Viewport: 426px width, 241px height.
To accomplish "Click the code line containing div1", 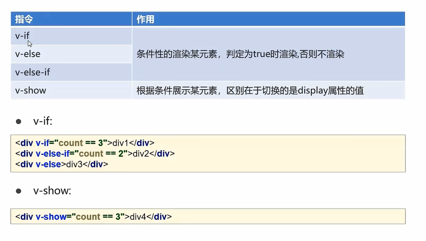I will [x=85, y=143].
